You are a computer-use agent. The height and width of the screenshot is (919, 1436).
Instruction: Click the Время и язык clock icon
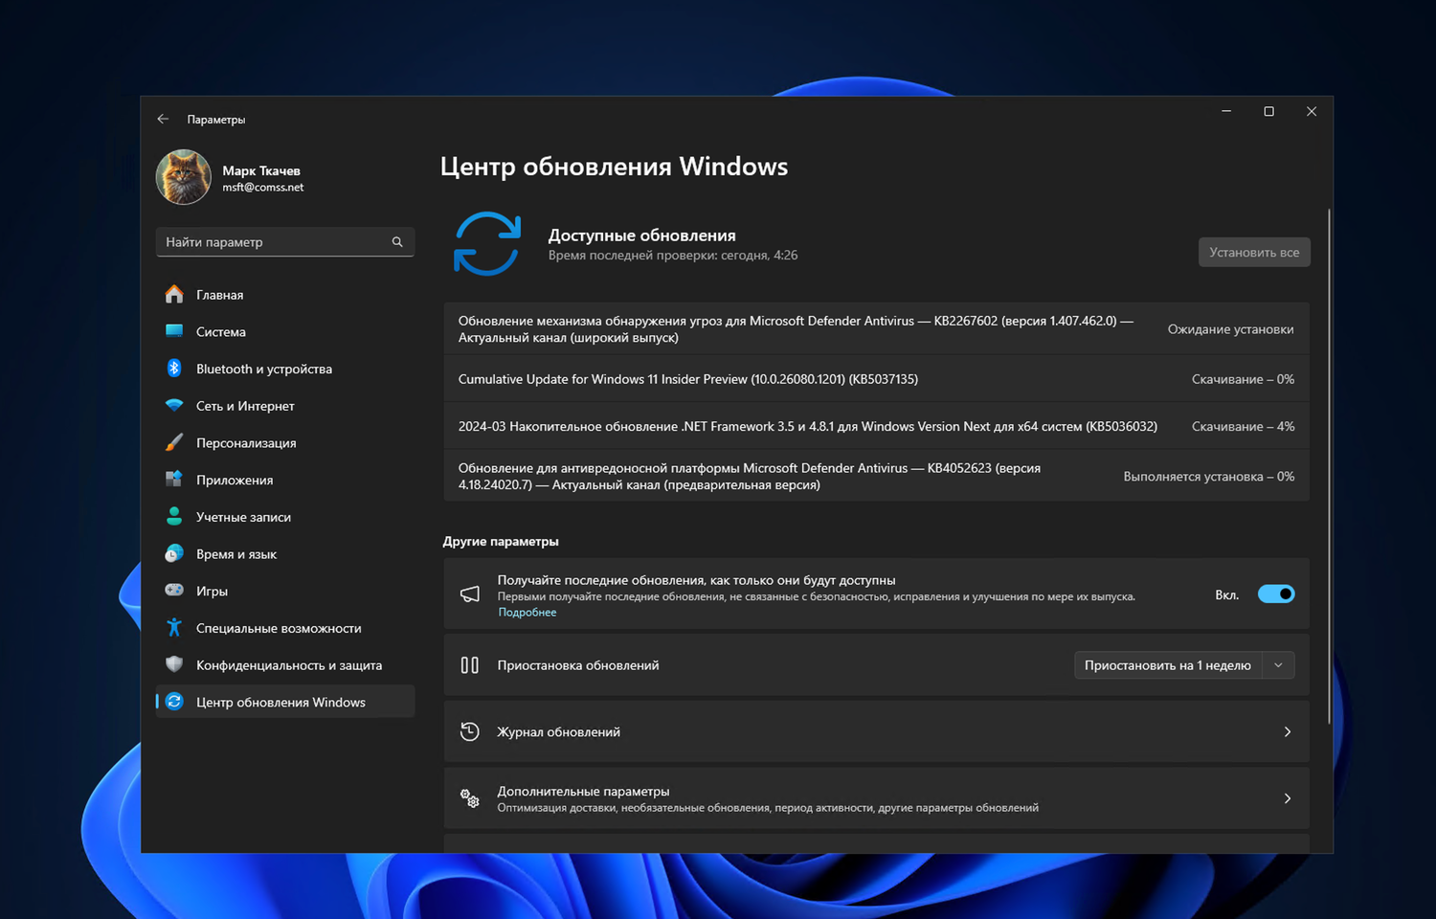pyautogui.click(x=174, y=553)
